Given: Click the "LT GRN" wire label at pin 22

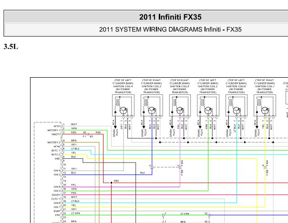Looking at the screenshot, I should click(75, 213).
